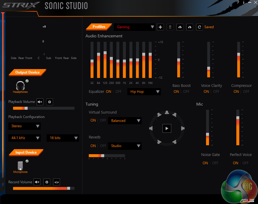Click the bottom-left surround speaker
Image resolution: width=258 pixels, height=204 pixels.
click(x=159, y=142)
